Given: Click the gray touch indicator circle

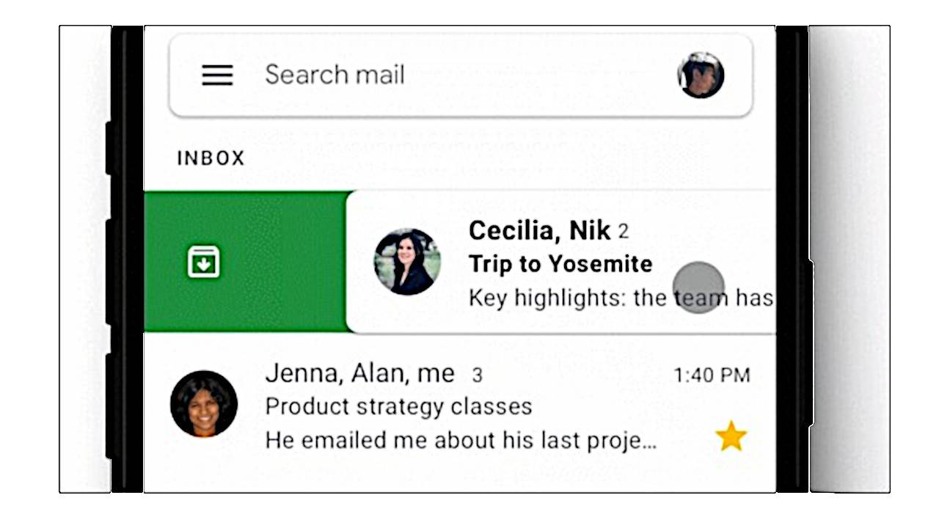Looking at the screenshot, I should [698, 287].
